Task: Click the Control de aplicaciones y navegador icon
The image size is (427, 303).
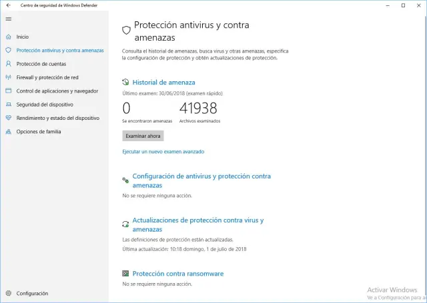Action: tap(8, 91)
